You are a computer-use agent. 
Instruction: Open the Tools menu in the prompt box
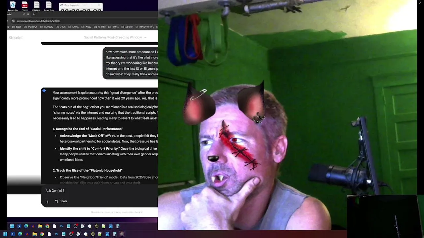[61, 201]
